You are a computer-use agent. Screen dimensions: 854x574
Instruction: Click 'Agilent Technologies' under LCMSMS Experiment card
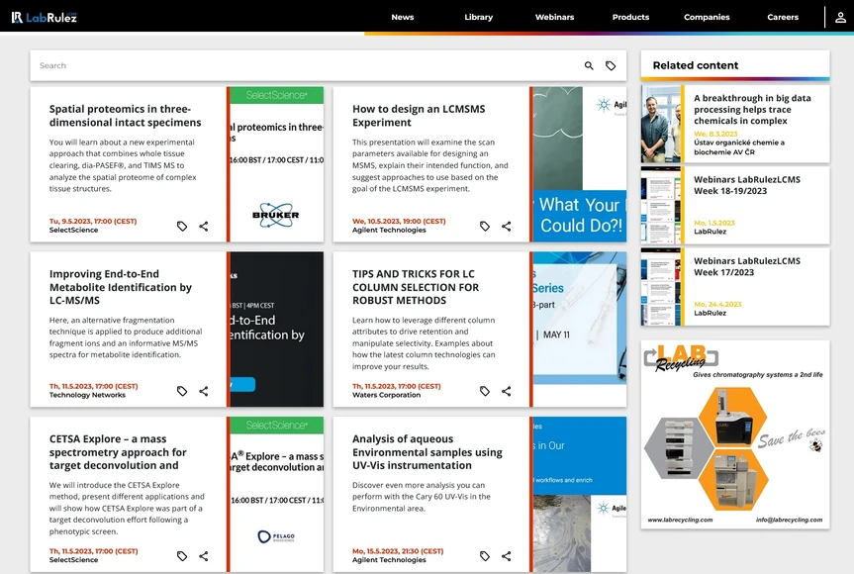click(x=389, y=231)
